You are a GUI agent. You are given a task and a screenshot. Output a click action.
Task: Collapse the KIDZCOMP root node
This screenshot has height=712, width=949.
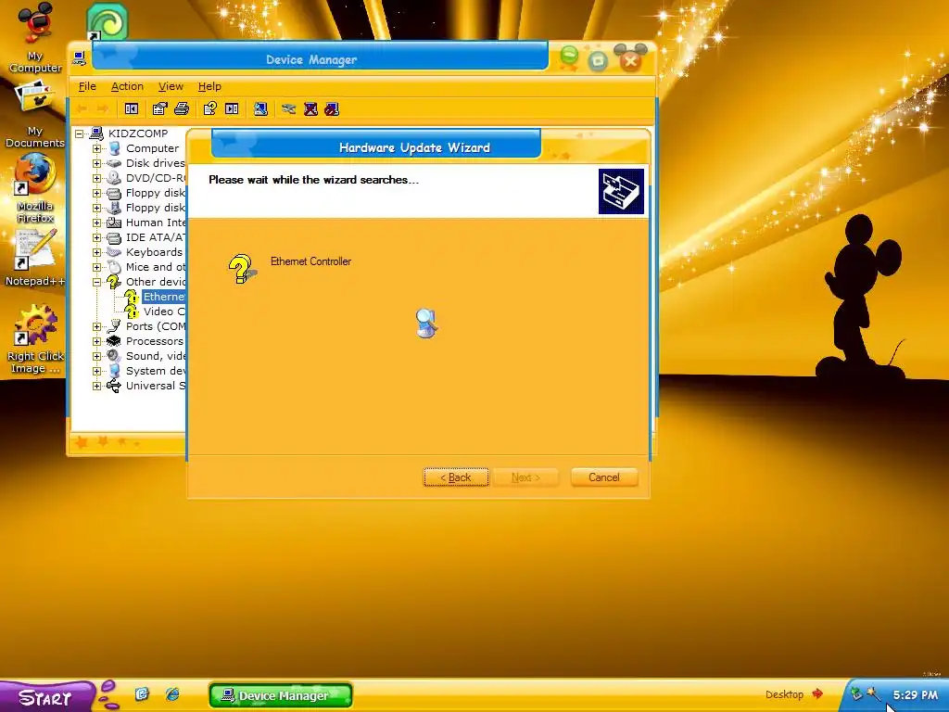tap(80, 133)
